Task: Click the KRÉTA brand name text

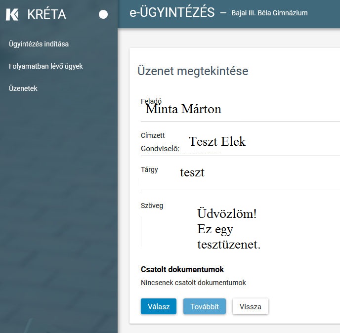Action: [x=46, y=14]
